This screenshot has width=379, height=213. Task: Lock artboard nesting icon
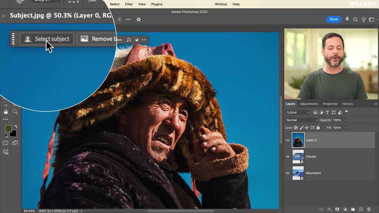[x=312, y=128]
